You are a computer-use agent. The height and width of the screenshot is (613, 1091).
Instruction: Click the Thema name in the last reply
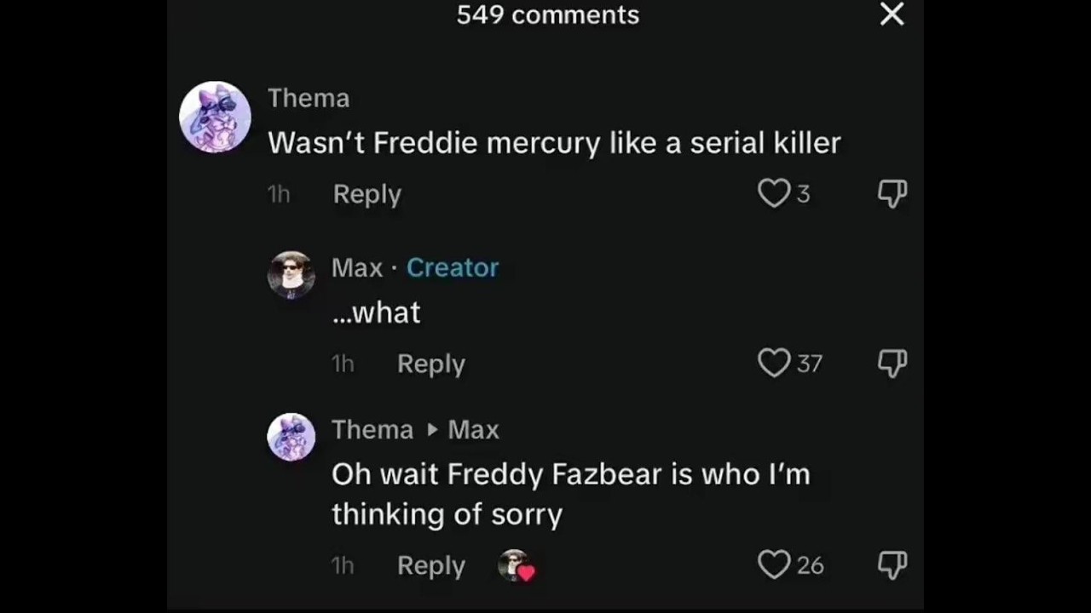coord(372,429)
